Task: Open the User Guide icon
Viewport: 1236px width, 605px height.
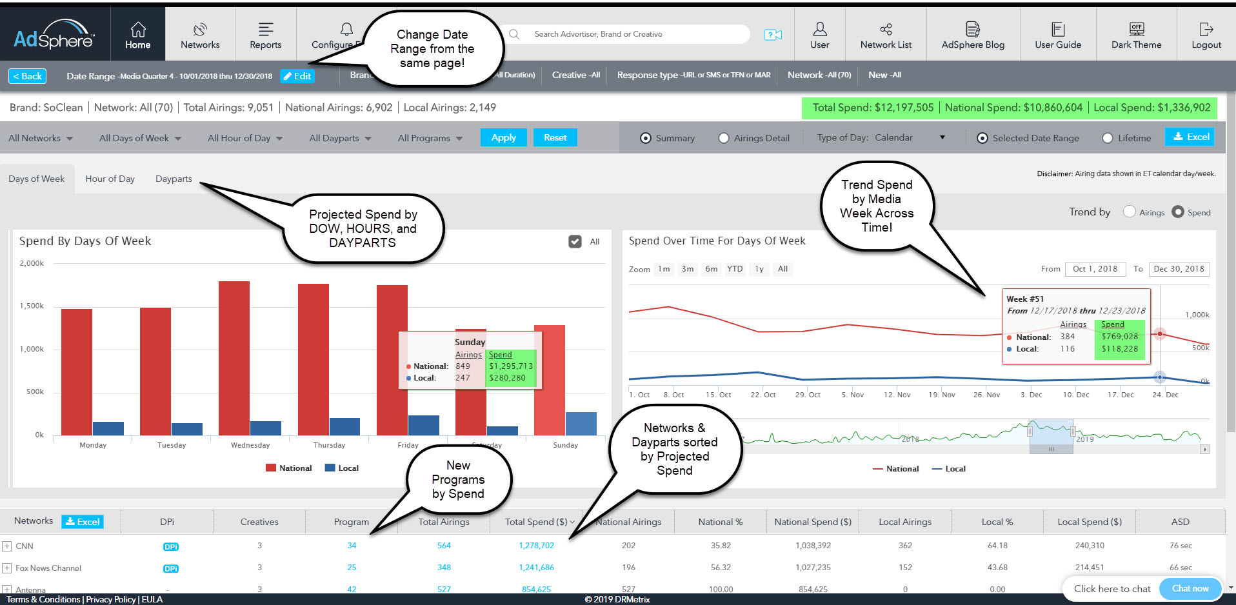Action: pos(1058,30)
